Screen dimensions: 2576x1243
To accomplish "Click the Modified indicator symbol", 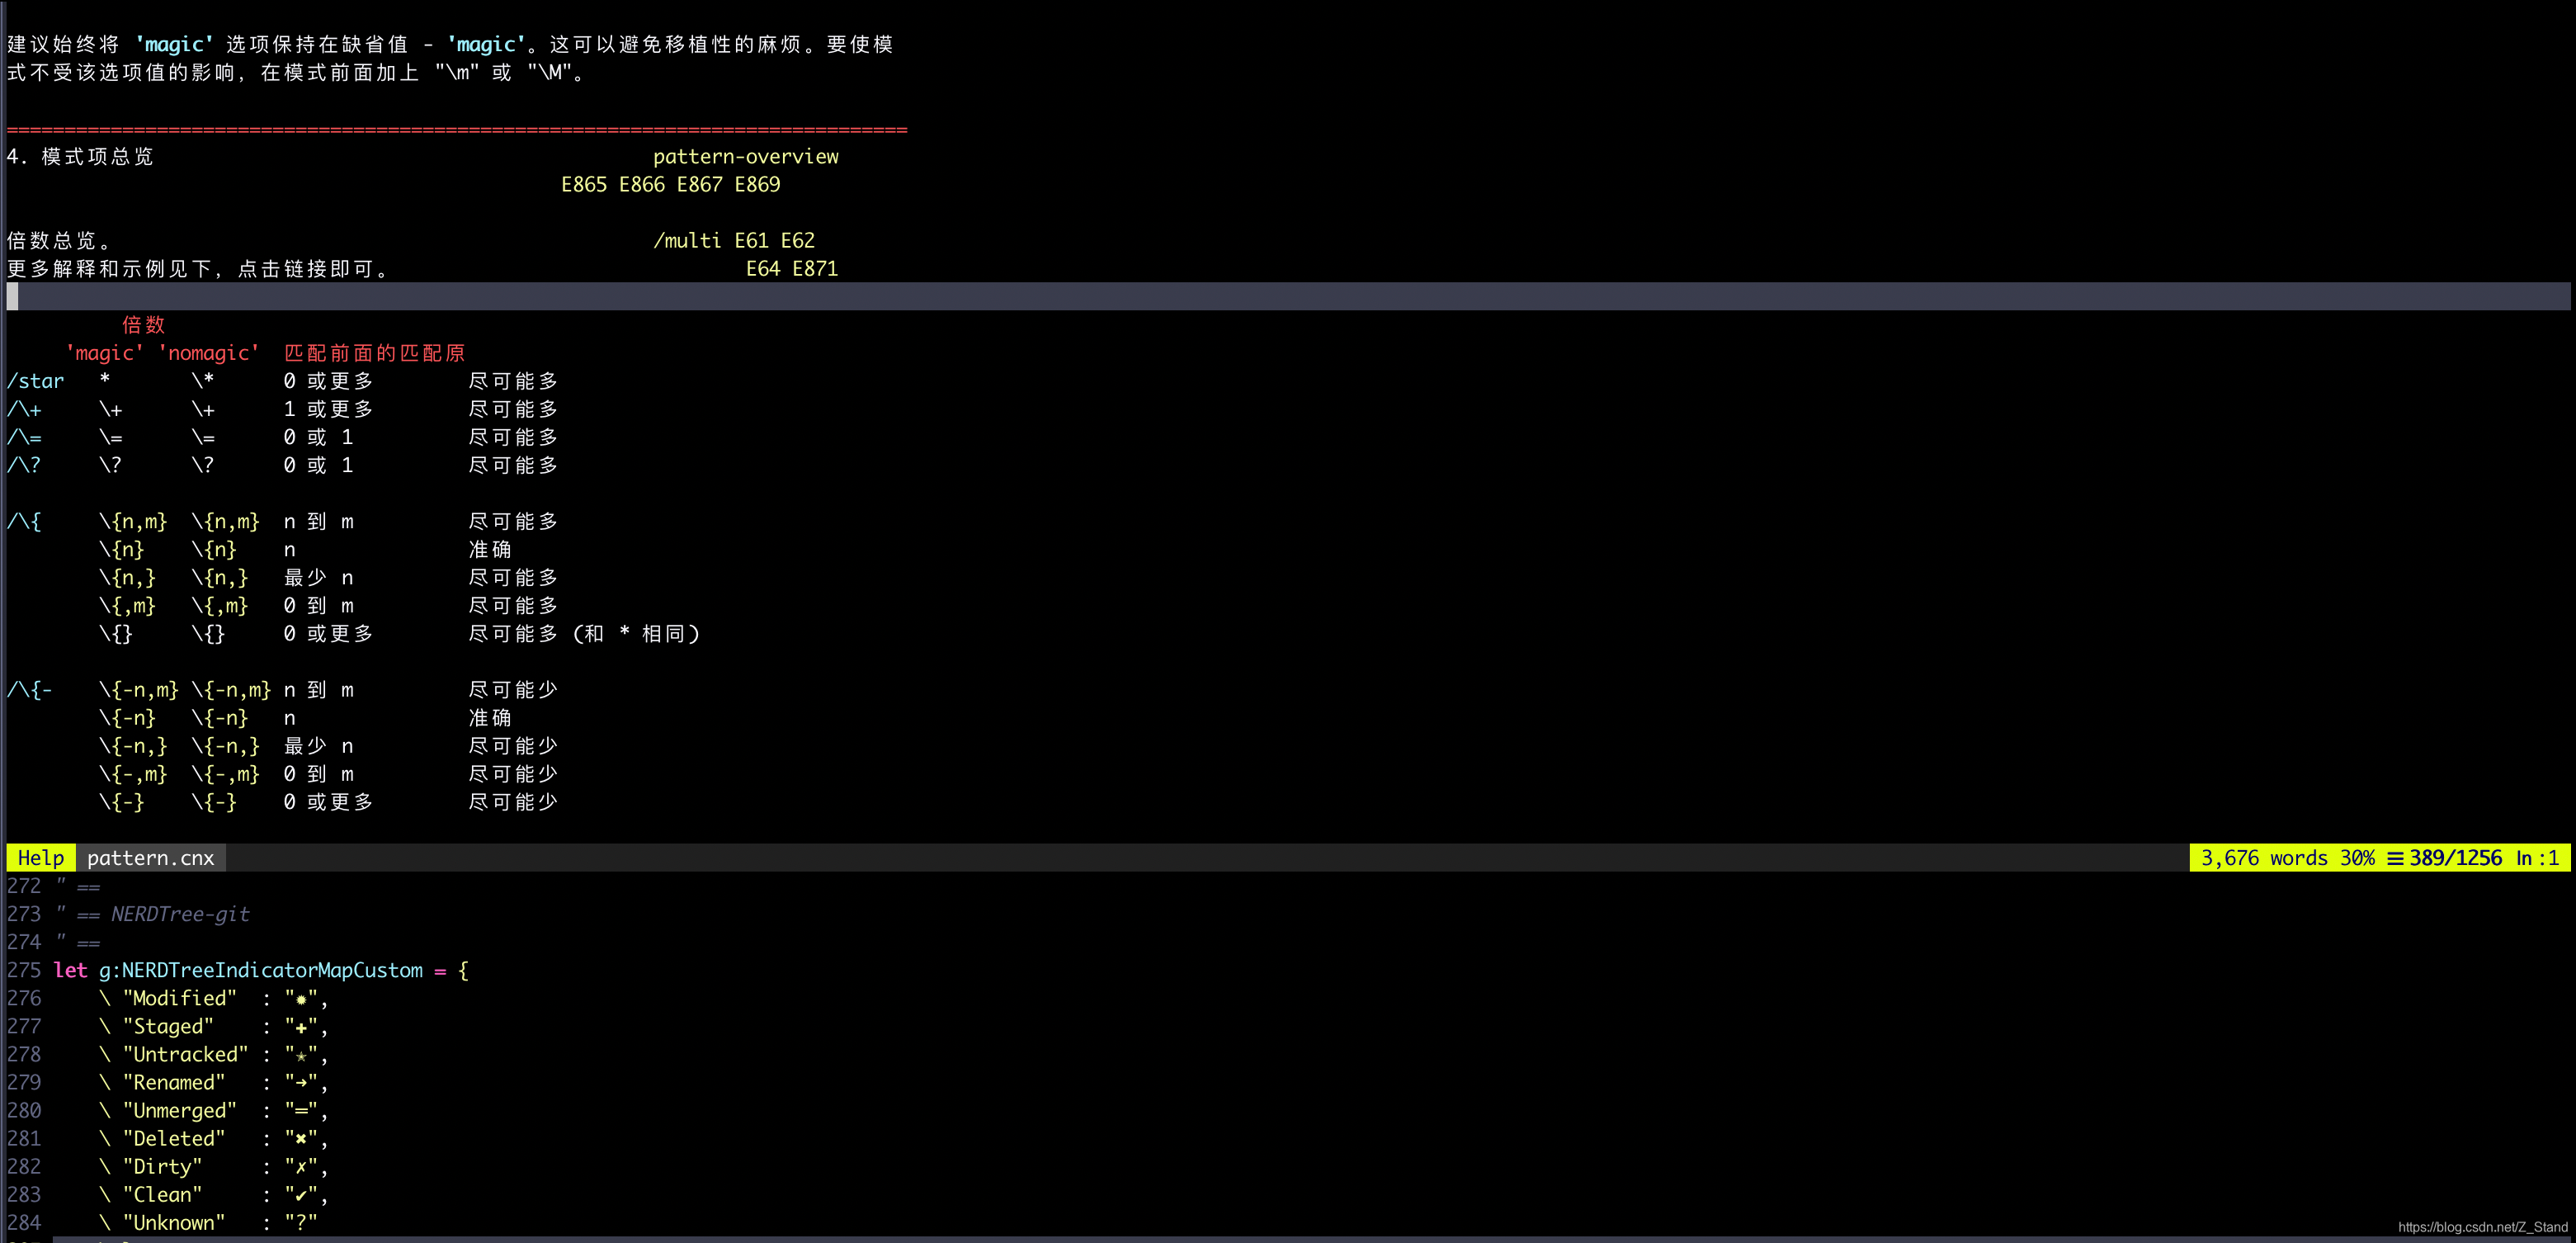I will pos(300,999).
